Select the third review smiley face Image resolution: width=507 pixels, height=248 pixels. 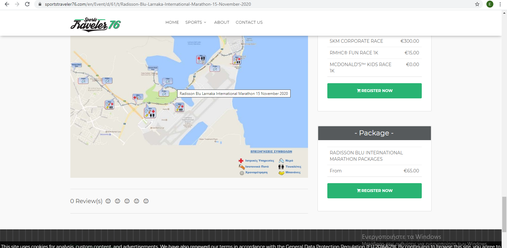pyautogui.click(x=127, y=201)
